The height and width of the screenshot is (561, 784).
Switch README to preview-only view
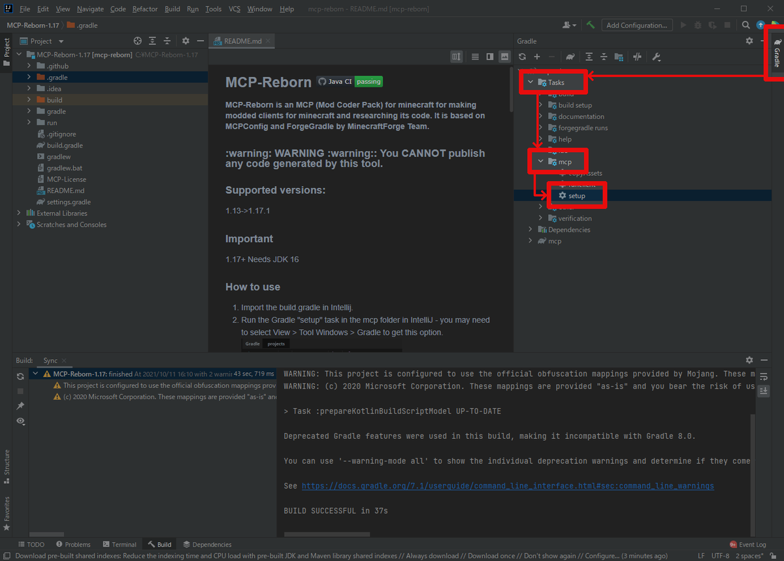tap(504, 57)
